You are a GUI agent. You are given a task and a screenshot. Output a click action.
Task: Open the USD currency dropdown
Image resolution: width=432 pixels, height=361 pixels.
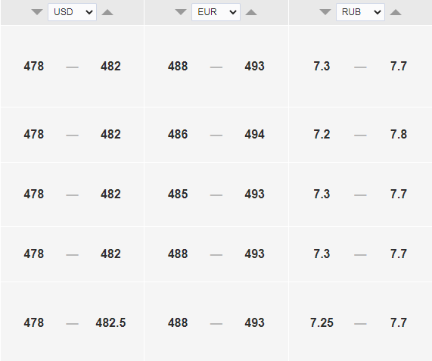pyautogui.click(x=72, y=12)
